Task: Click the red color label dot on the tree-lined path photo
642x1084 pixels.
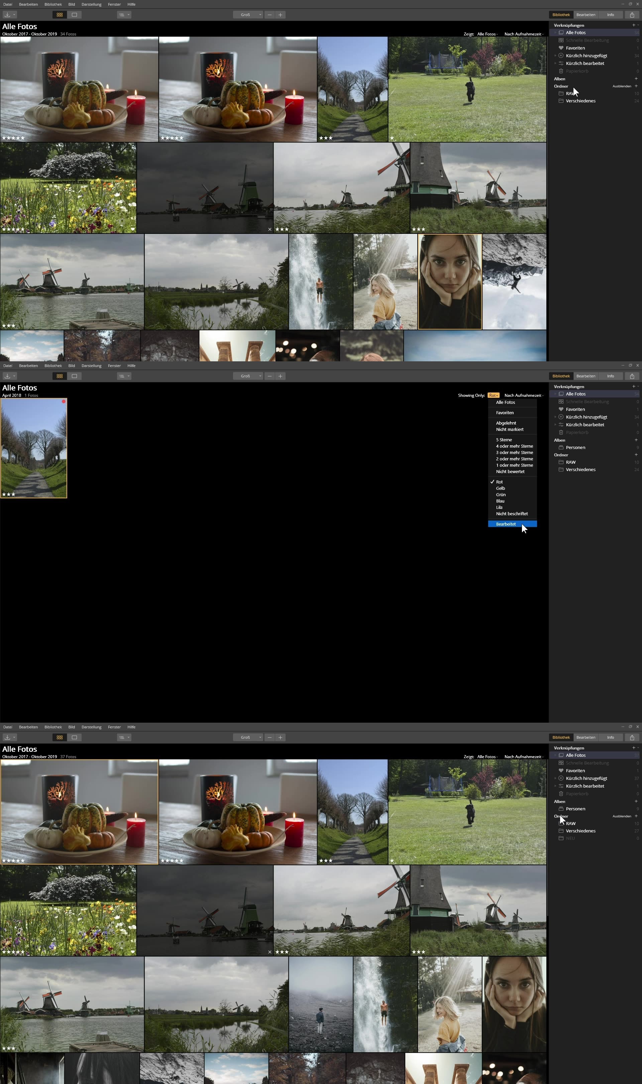Action: 64,401
